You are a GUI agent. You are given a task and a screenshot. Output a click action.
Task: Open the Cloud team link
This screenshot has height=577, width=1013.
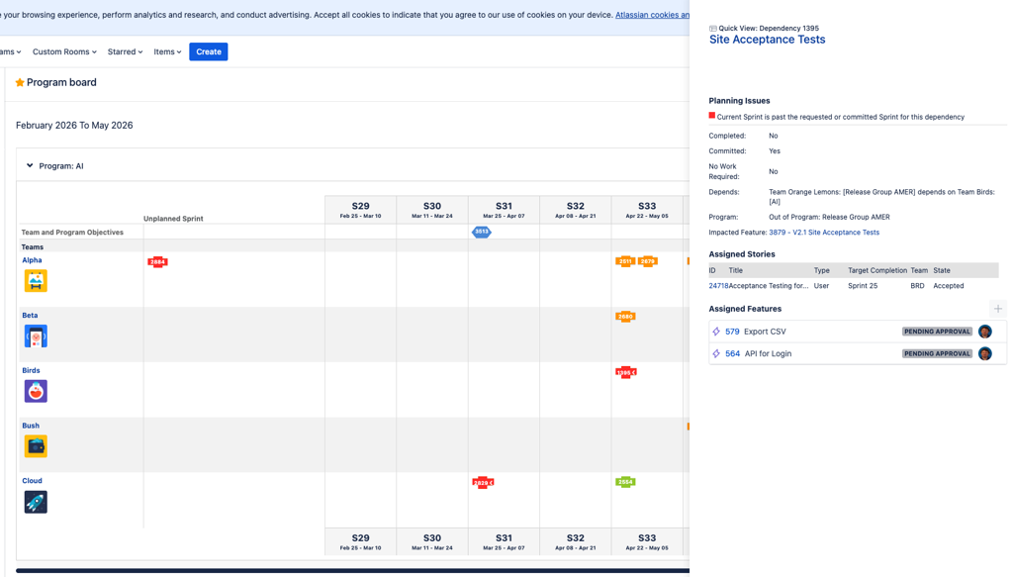click(x=32, y=481)
